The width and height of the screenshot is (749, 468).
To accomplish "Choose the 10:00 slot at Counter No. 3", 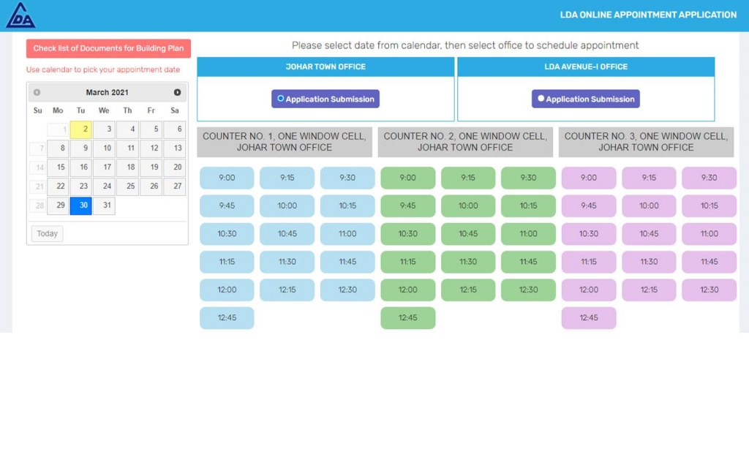I will 649,205.
